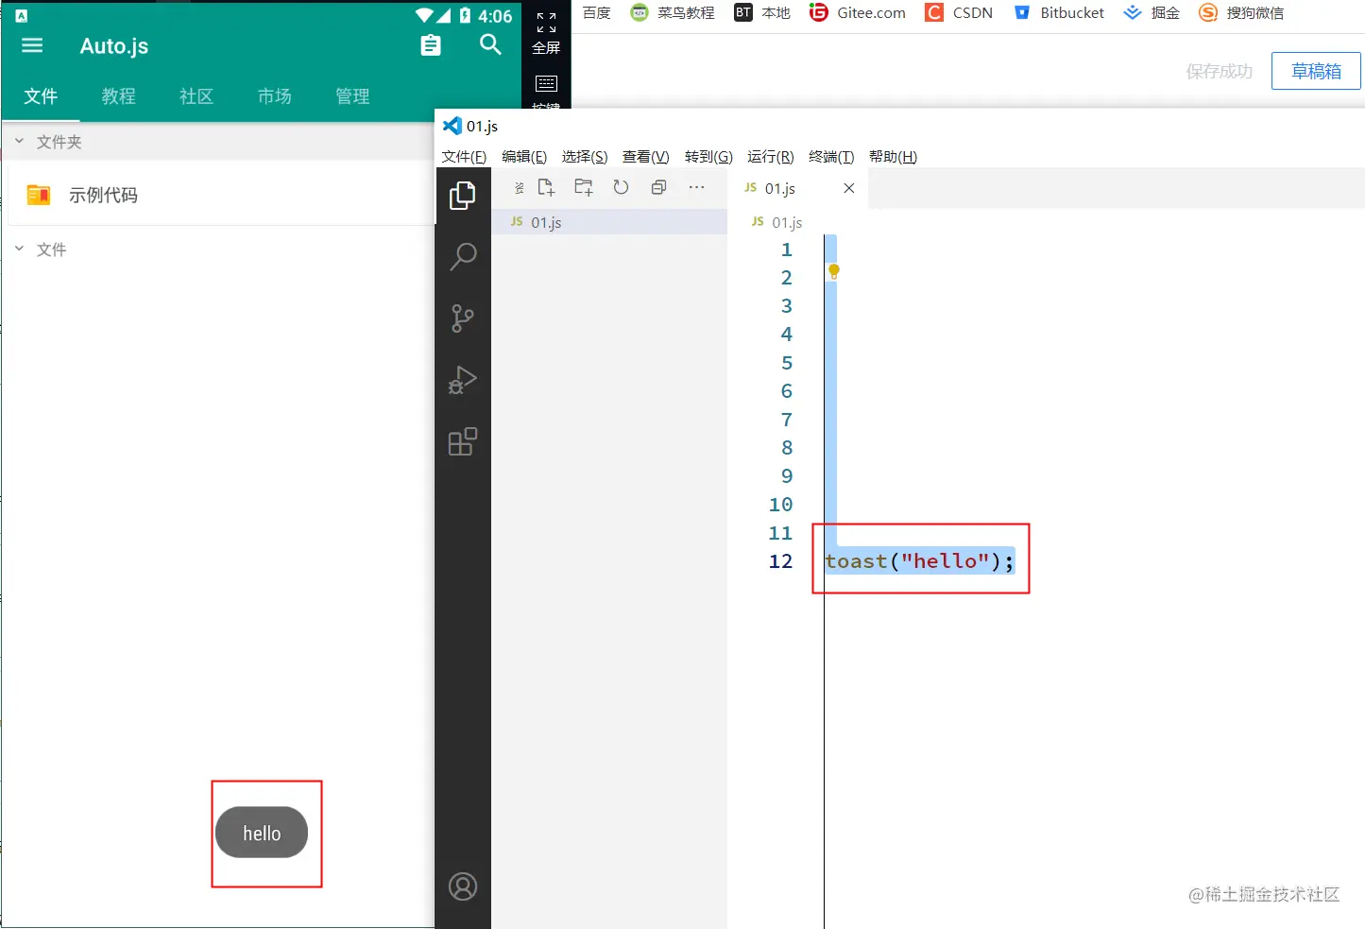Open the Gitee.com bookmark
Screen dimensions: 1365x929
(858, 12)
